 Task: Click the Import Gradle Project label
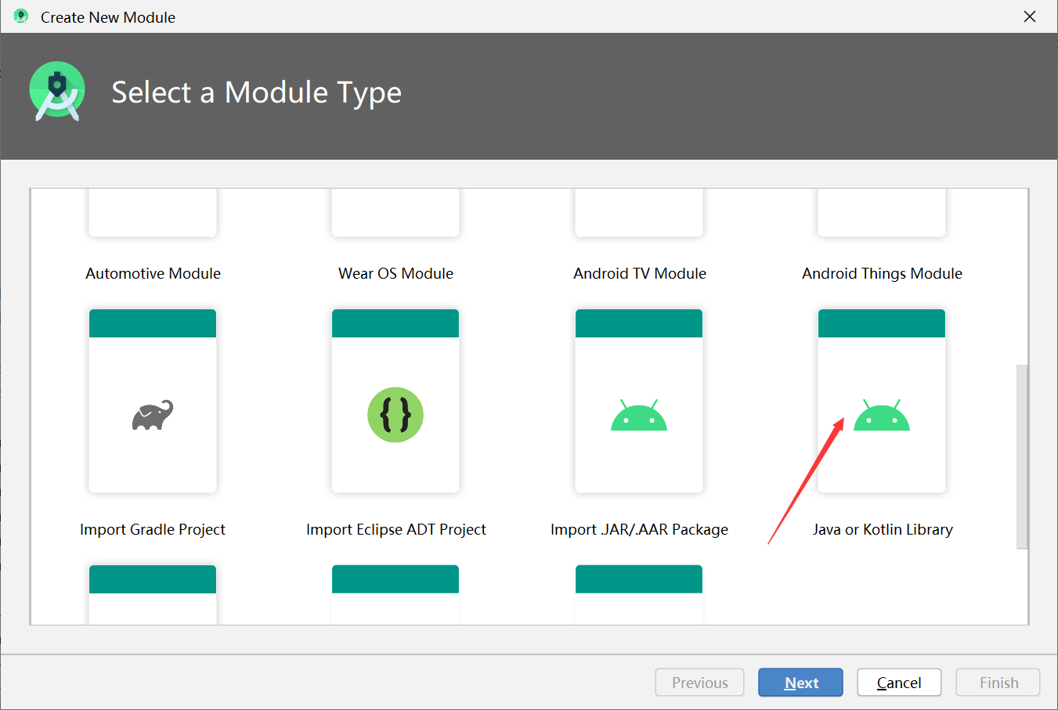153,529
